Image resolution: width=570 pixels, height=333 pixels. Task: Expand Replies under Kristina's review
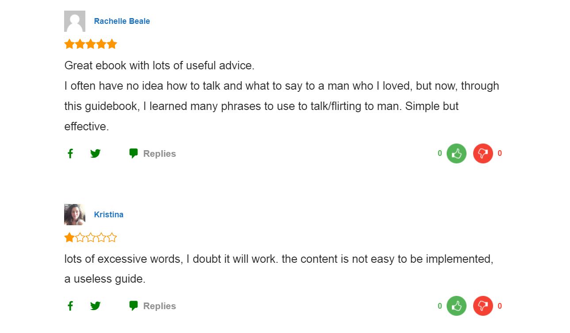click(x=159, y=306)
